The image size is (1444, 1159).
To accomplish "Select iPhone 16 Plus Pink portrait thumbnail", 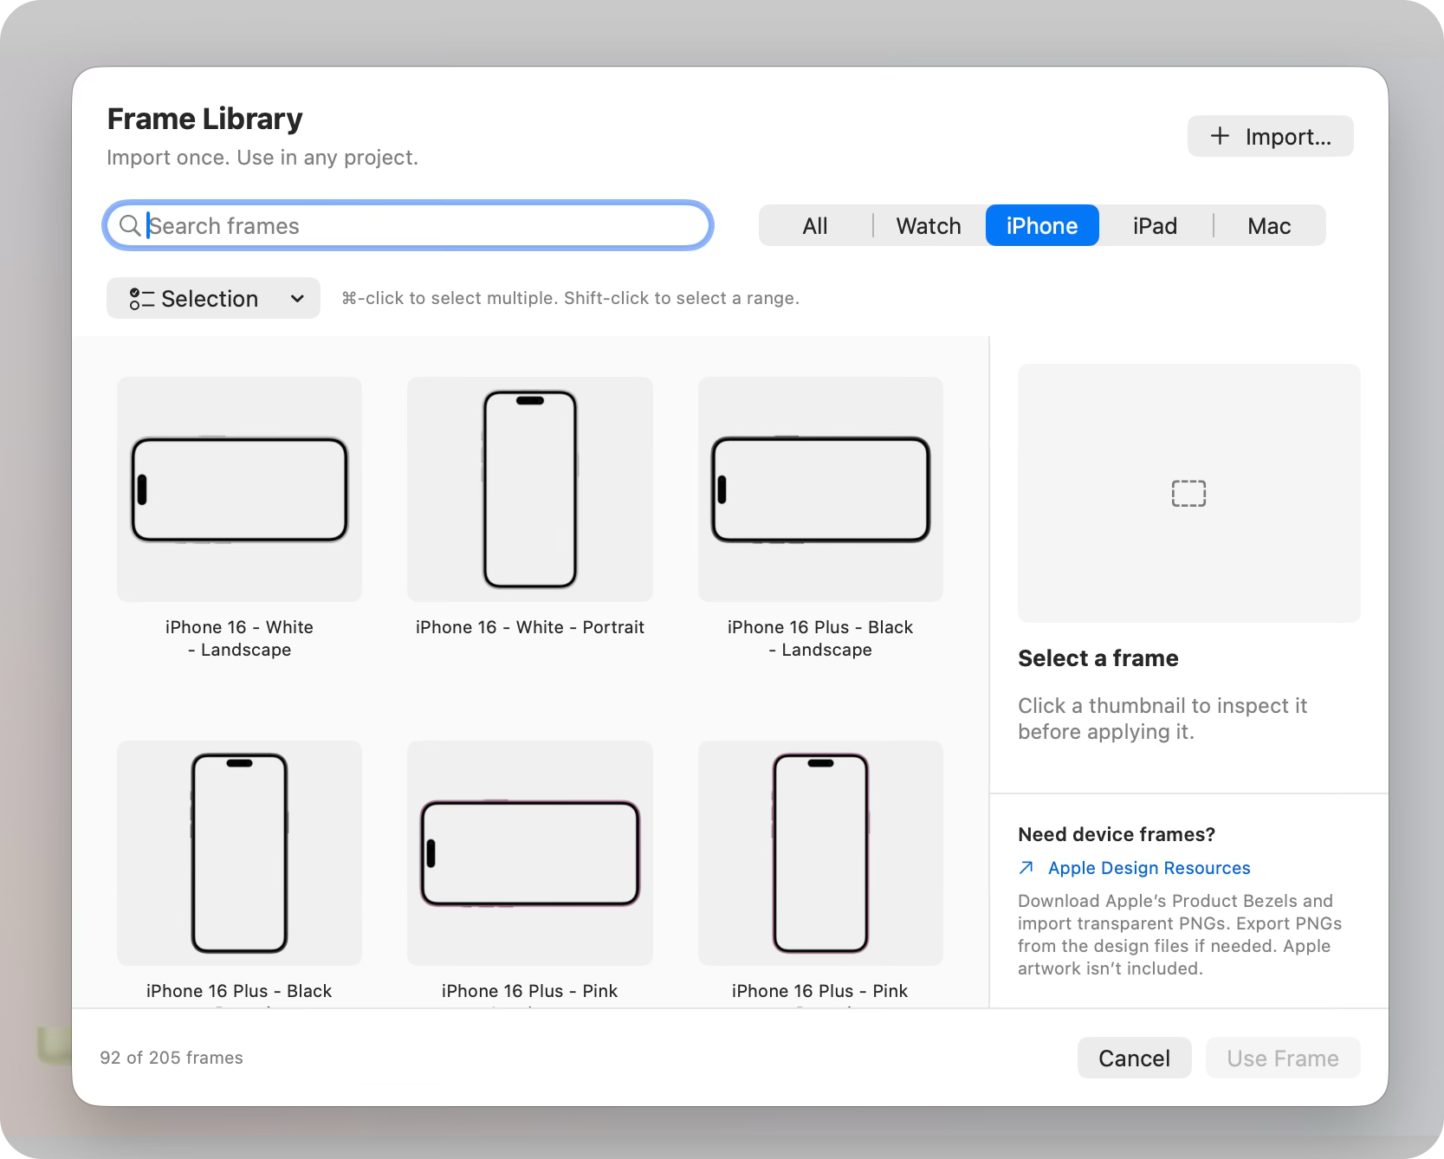I will coord(820,853).
